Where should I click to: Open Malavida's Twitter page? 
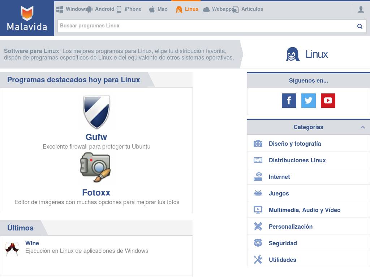coord(309,101)
